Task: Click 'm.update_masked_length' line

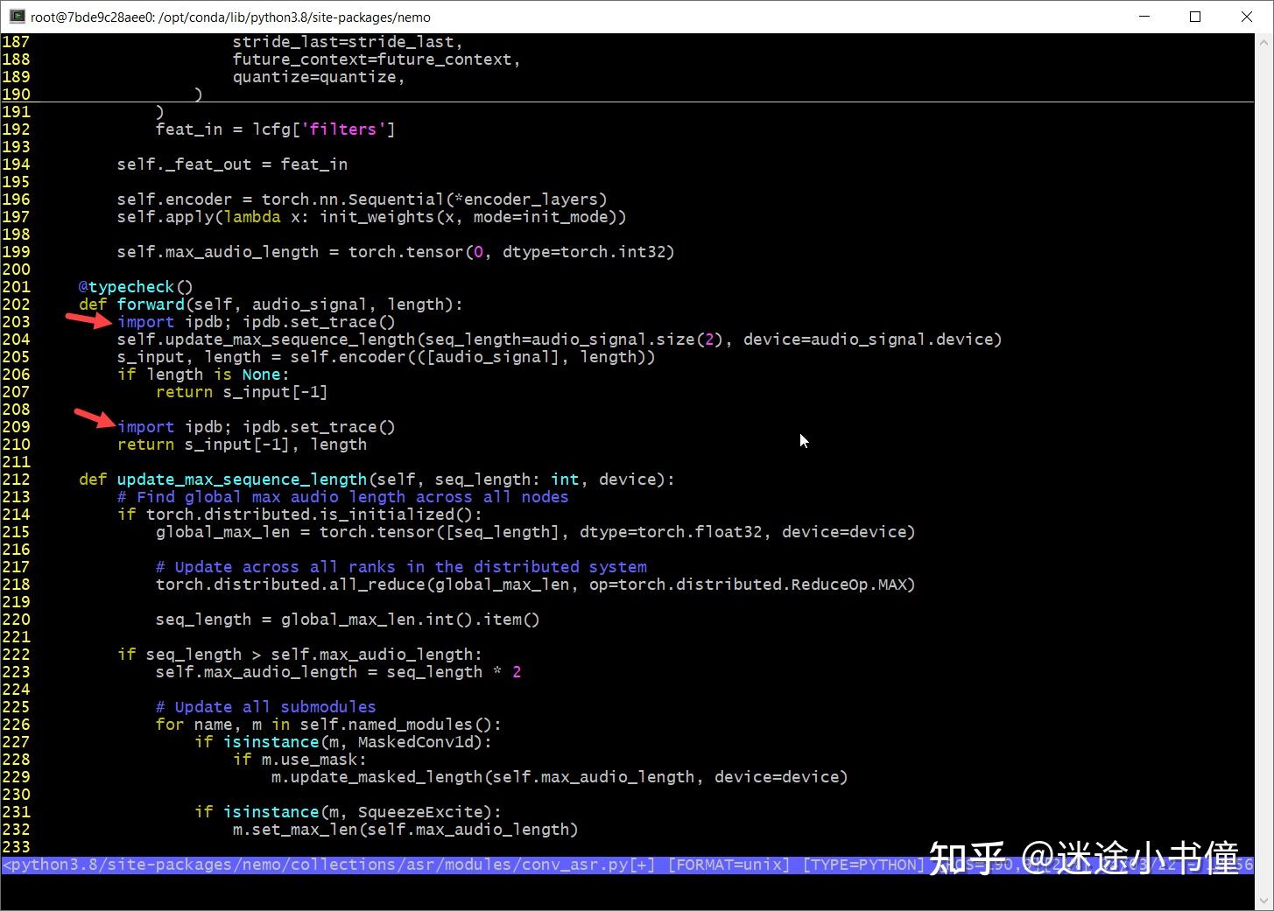Action: 560,777
